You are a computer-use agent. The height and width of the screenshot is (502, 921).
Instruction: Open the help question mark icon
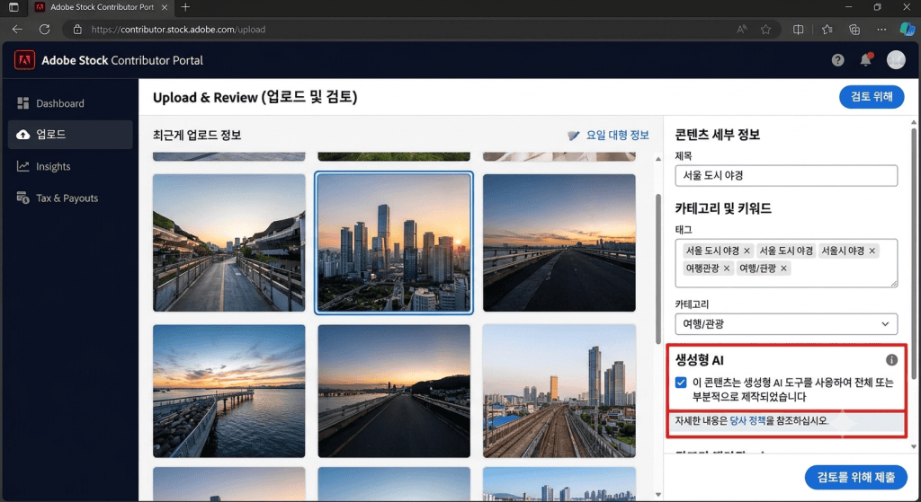[837, 60]
